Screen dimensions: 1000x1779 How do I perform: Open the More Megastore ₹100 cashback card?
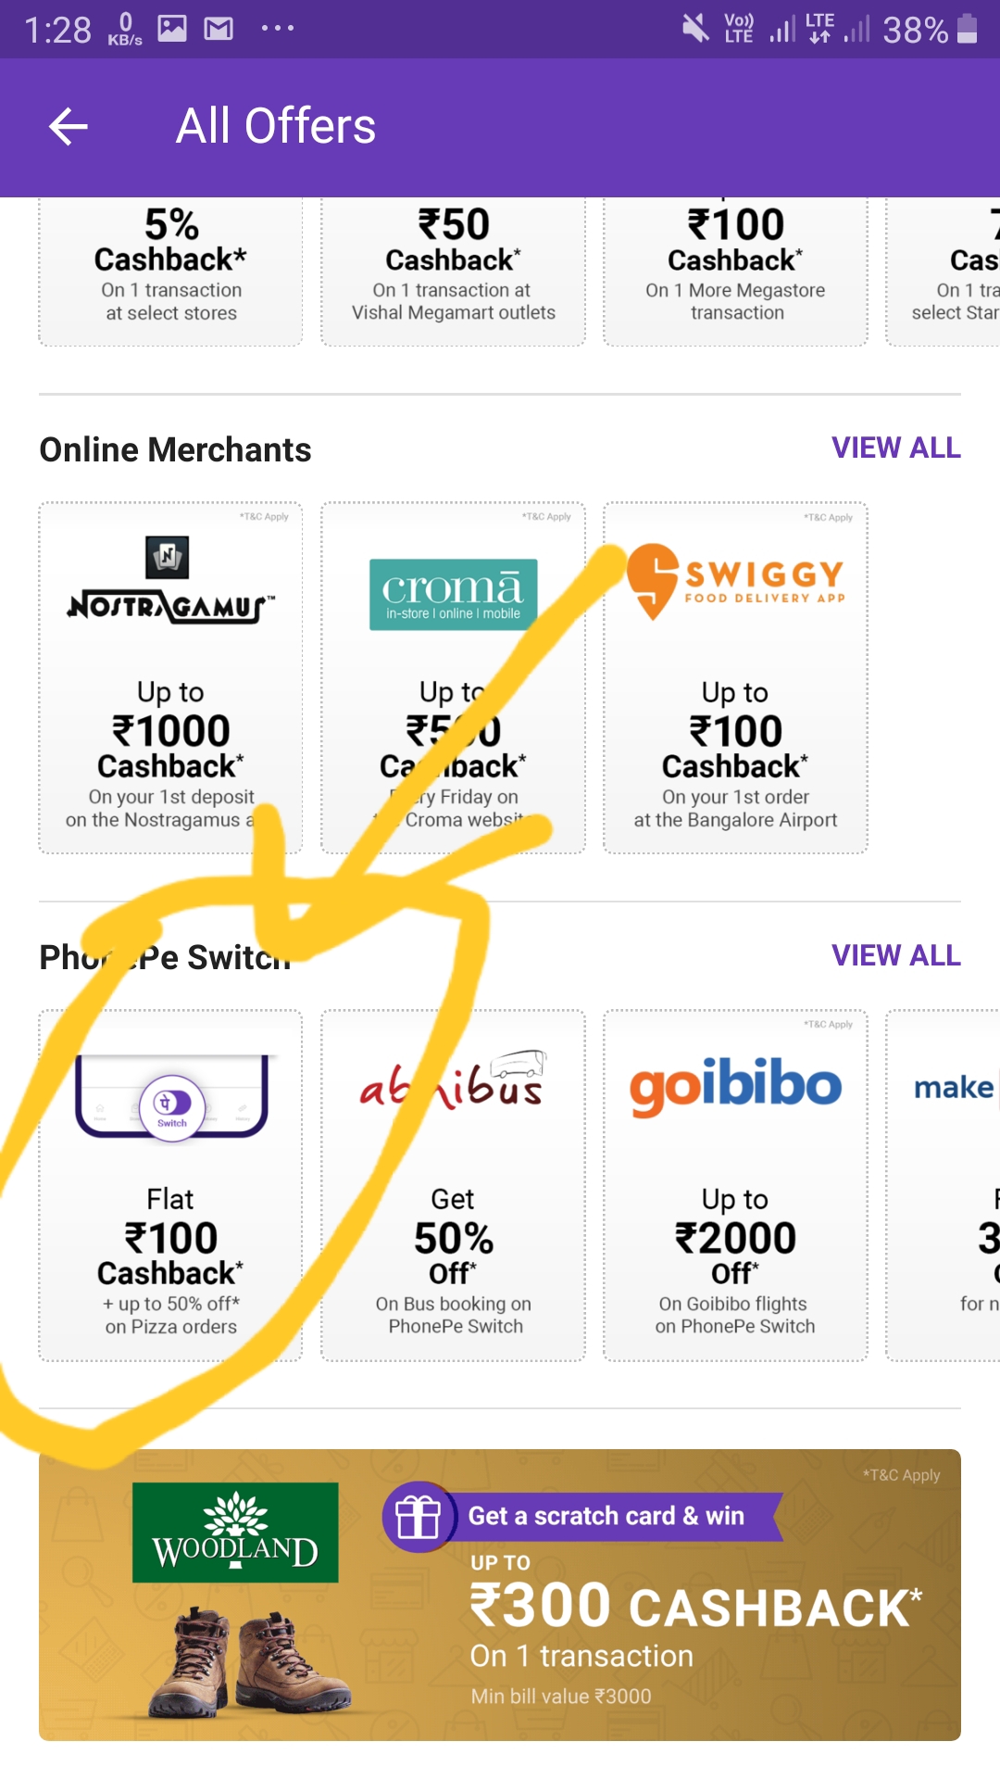click(x=735, y=271)
